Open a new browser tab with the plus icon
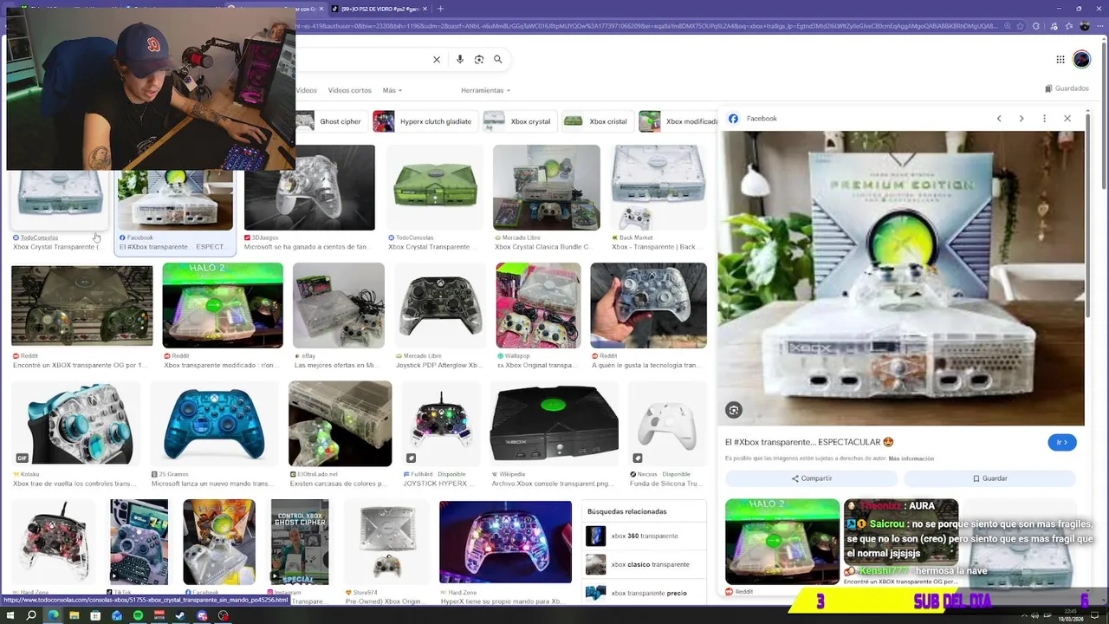Image resolution: width=1109 pixels, height=624 pixels. [440, 9]
